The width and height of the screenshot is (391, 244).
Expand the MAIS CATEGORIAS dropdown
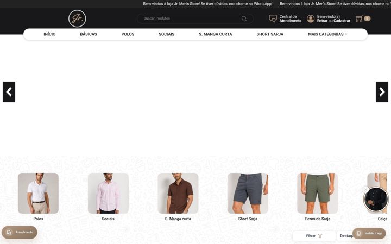pyautogui.click(x=327, y=34)
